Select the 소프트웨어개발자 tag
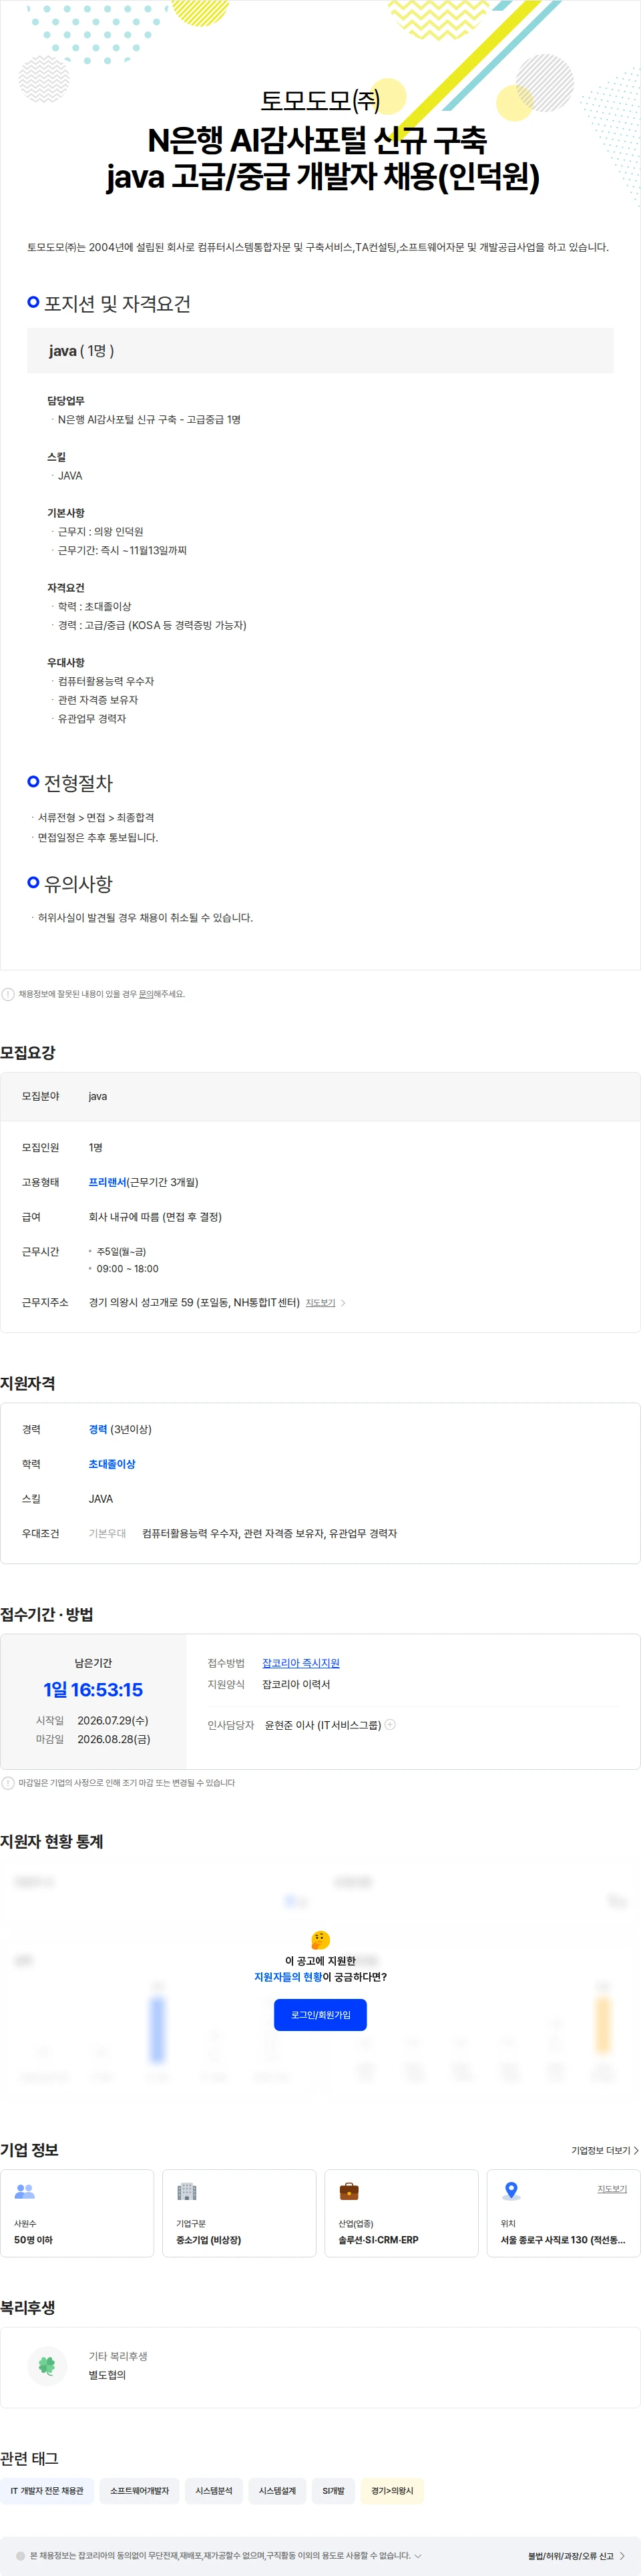The width and height of the screenshot is (641, 2576). 139,2490
